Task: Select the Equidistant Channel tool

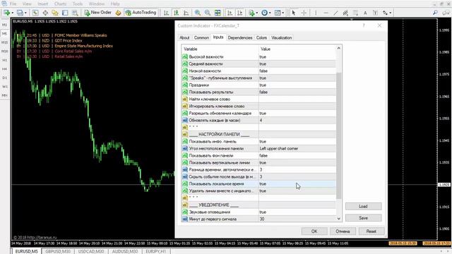Action: [x=345, y=13]
